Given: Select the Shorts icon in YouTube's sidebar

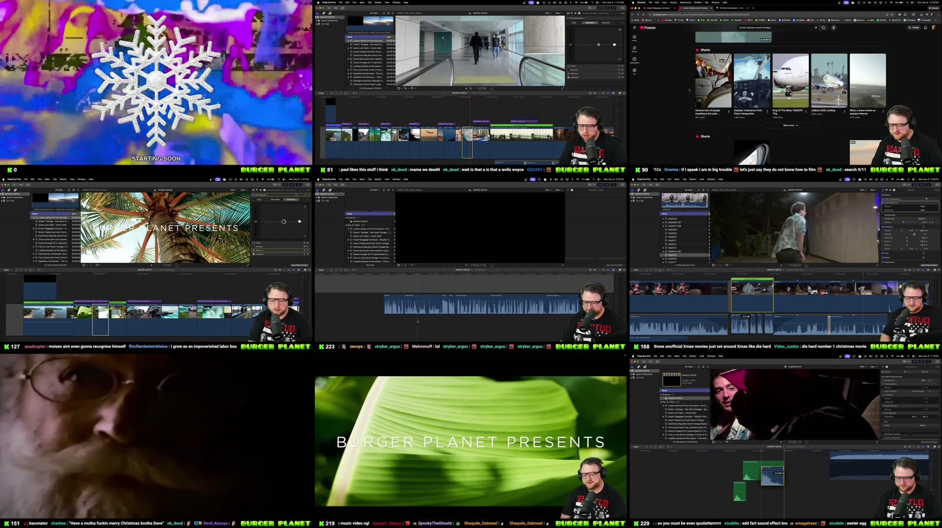Looking at the screenshot, I should click(635, 48).
